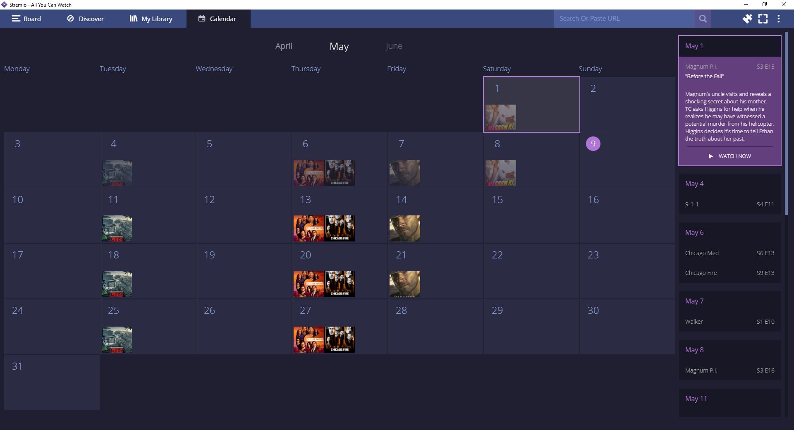Toggle fullscreen mode icon
794x430 pixels.
pyautogui.click(x=763, y=19)
